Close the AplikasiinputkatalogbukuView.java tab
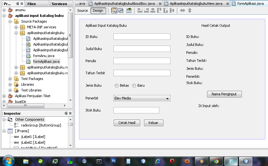Screen dimensions: 268x166 coord(228,4)
